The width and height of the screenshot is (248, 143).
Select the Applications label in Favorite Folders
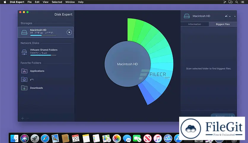pyautogui.click(x=37, y=71)
